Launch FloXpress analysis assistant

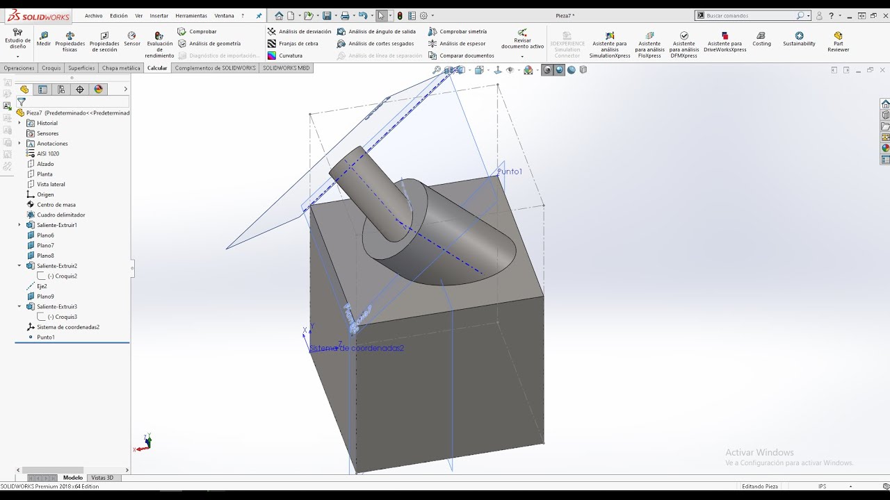[649, 44]
